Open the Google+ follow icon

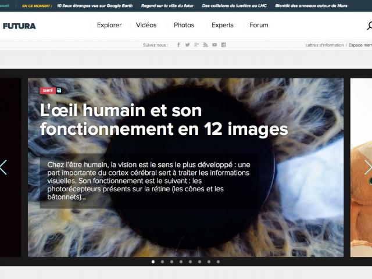196,45
